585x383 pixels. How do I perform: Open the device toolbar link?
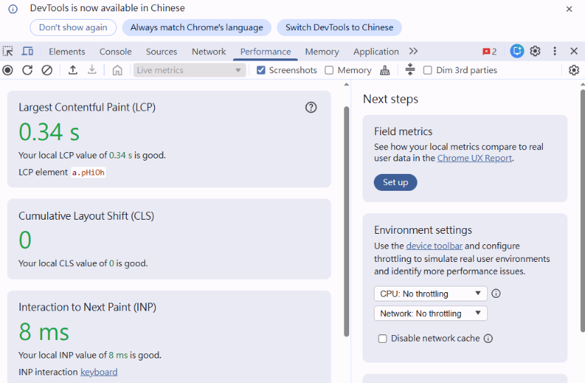click(x=434, y=246)
